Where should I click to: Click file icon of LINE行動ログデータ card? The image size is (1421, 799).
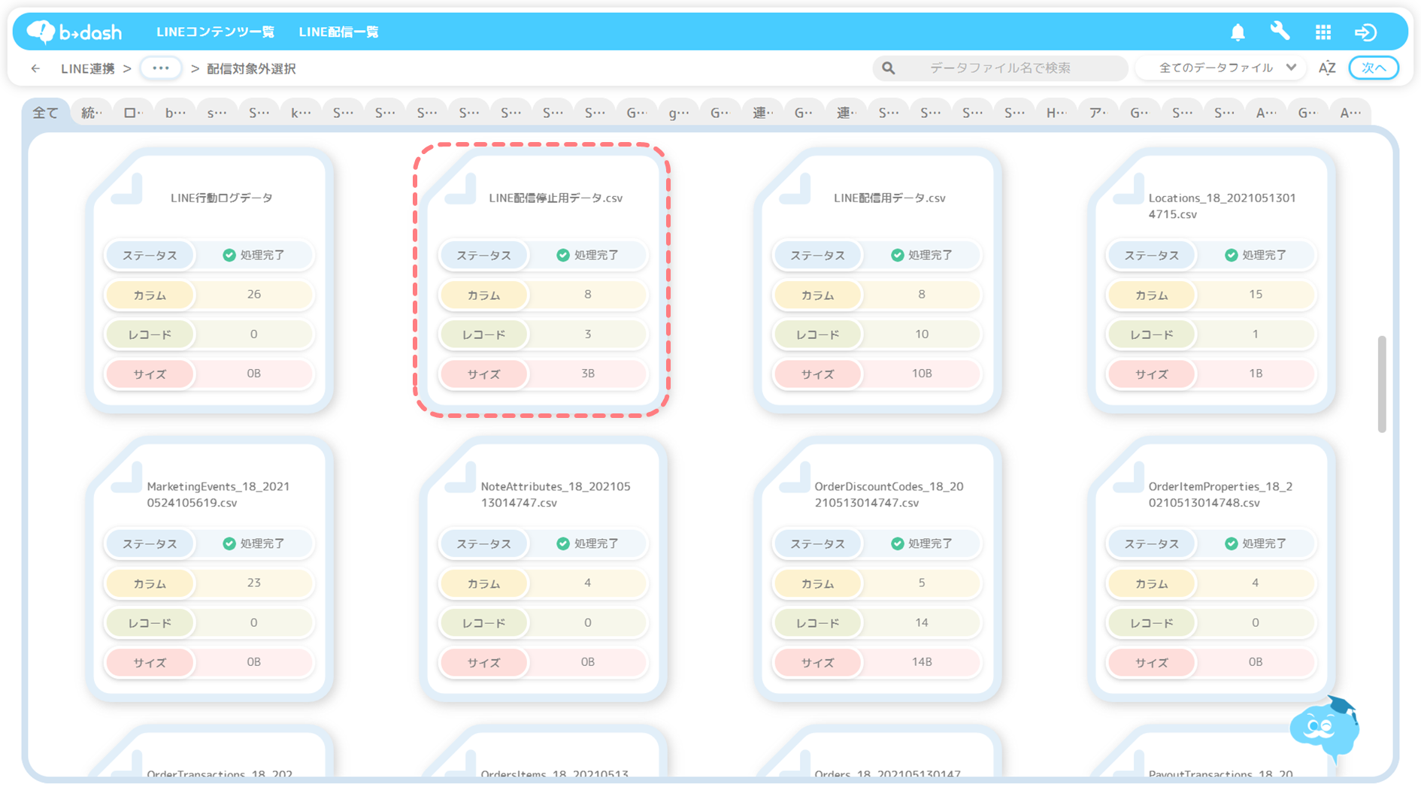[128, 189]
